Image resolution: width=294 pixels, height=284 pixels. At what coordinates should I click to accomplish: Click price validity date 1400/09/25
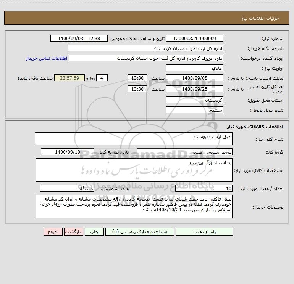(195, 89)
